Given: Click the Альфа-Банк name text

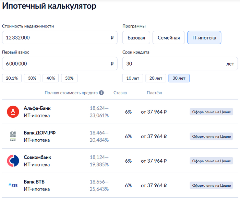Looking at the screenshot, I should point(37,108).
